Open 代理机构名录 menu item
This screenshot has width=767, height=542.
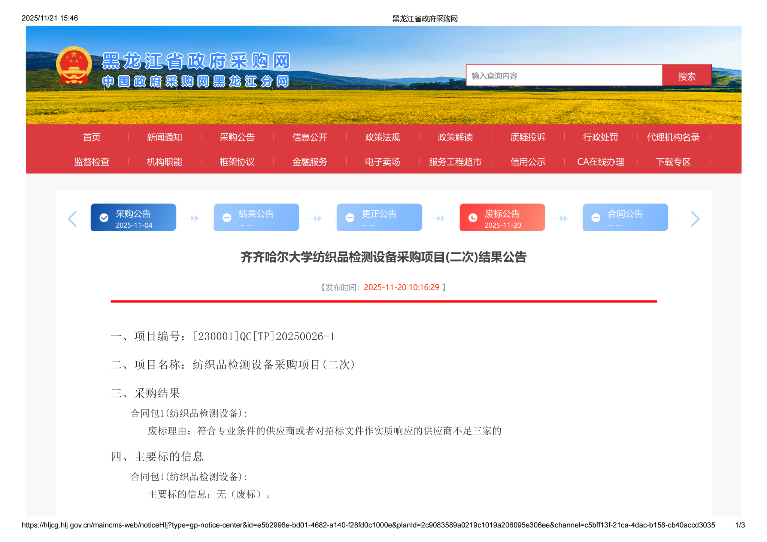pos(673,137)
